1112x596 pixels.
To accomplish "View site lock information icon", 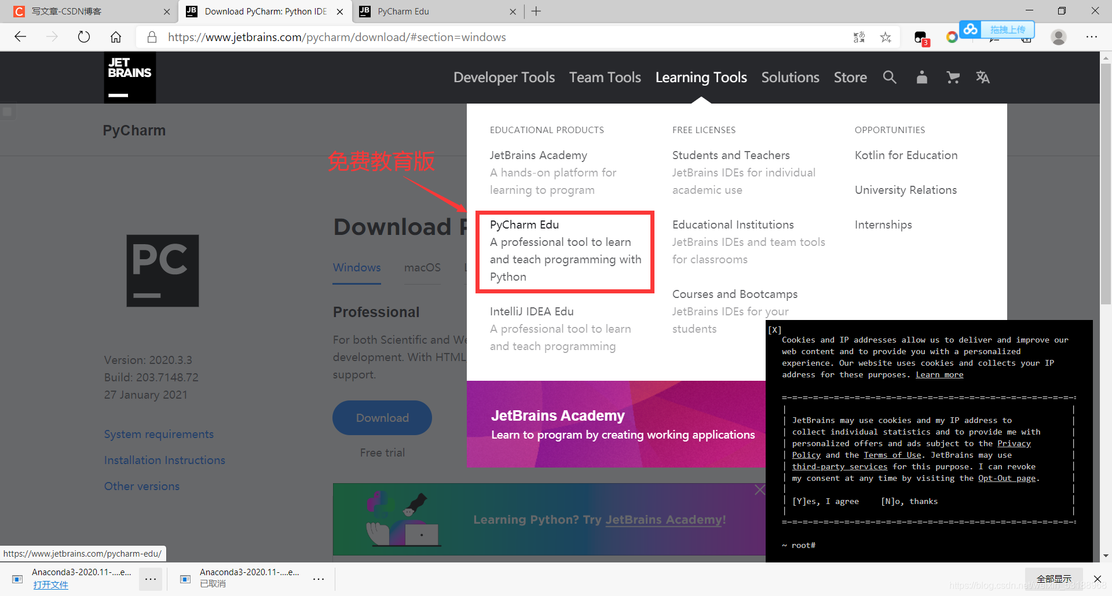I will 152,37.
